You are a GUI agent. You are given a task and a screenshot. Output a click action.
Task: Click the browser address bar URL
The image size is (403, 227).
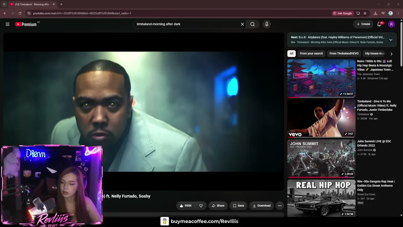(x=82, y=13)
